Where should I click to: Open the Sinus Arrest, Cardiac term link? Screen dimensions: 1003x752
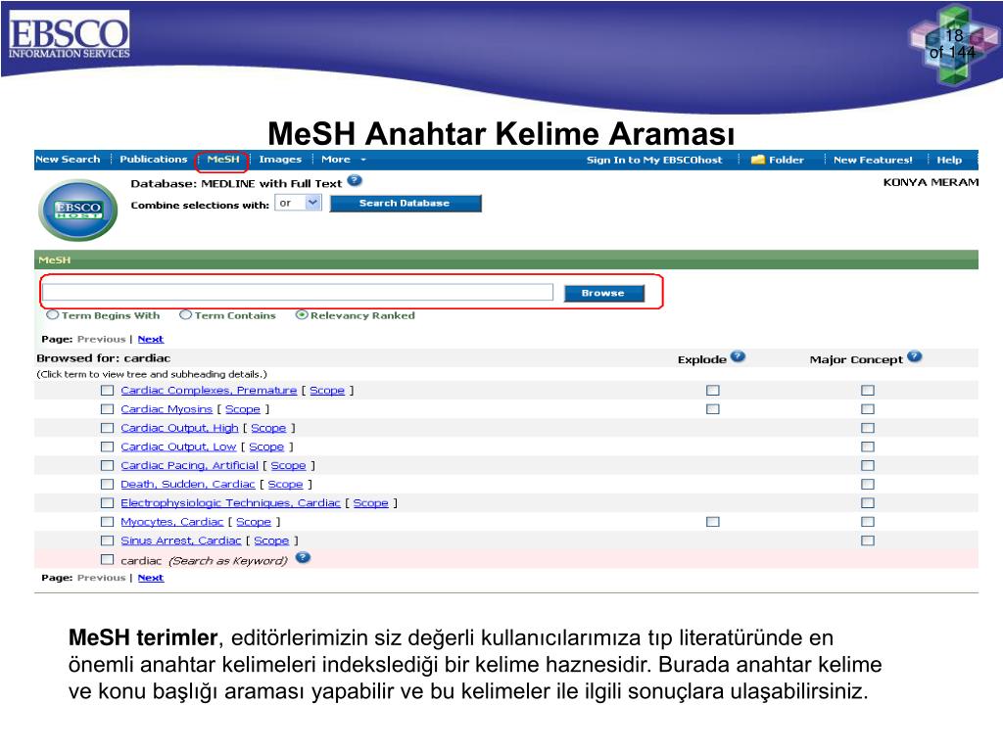[181, 540]
